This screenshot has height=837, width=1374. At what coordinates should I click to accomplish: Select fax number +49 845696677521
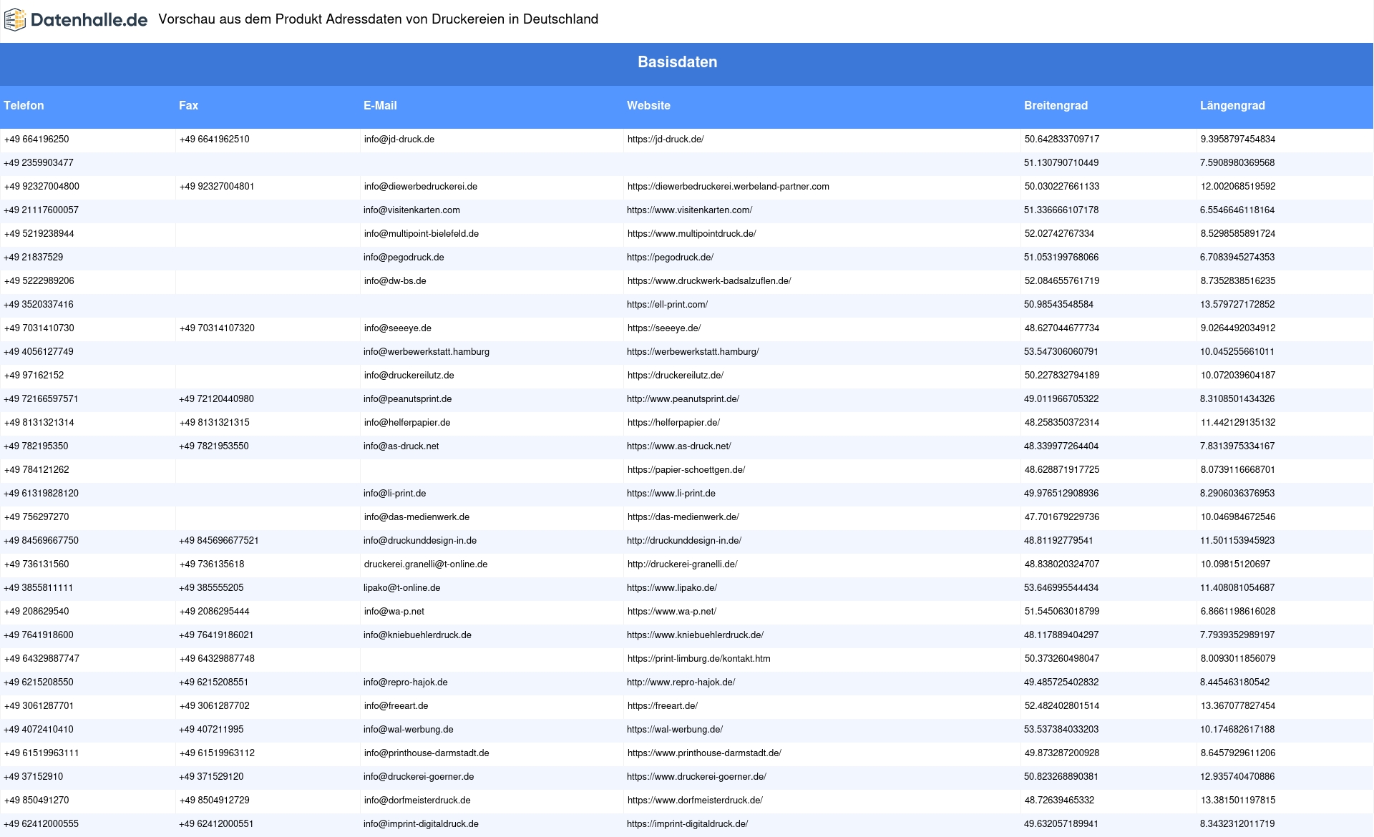(x=219, y=541)
